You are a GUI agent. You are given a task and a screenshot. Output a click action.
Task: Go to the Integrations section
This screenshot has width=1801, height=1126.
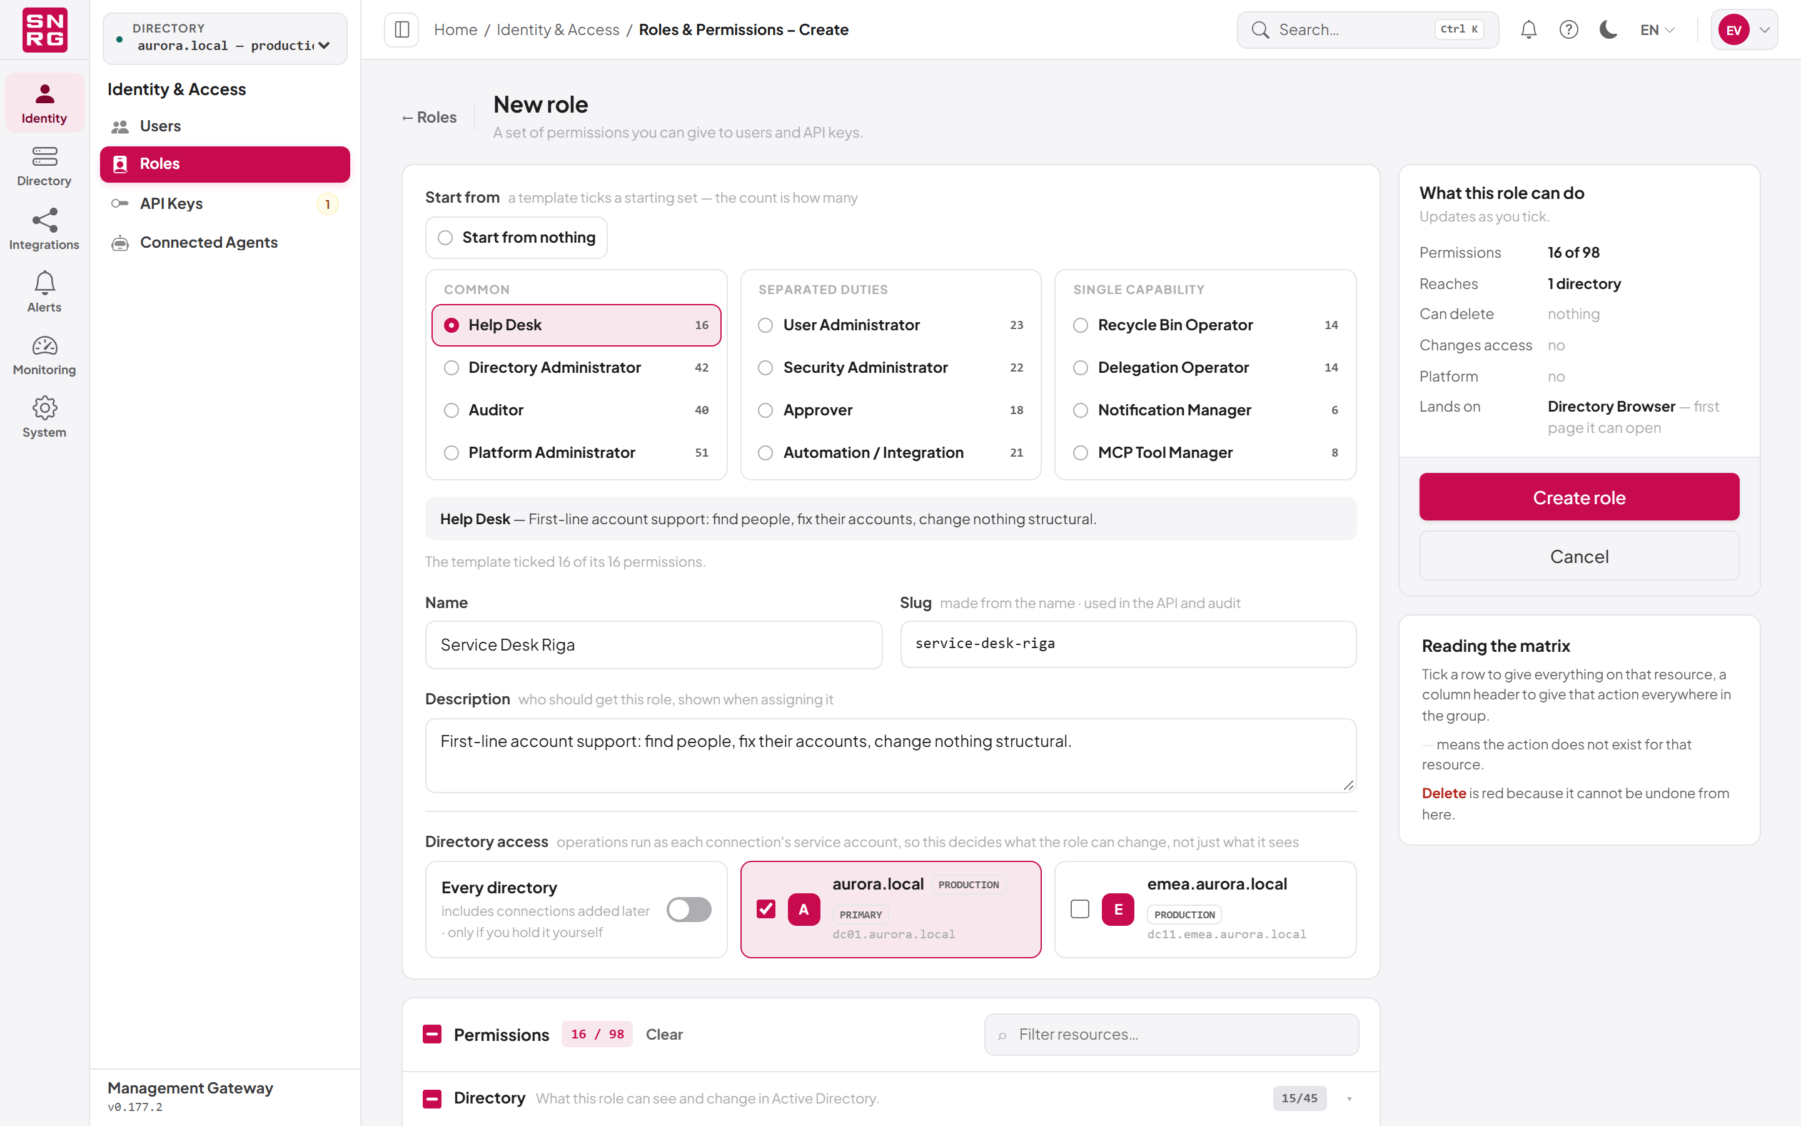pyautogui.click(x=44, y=230)
